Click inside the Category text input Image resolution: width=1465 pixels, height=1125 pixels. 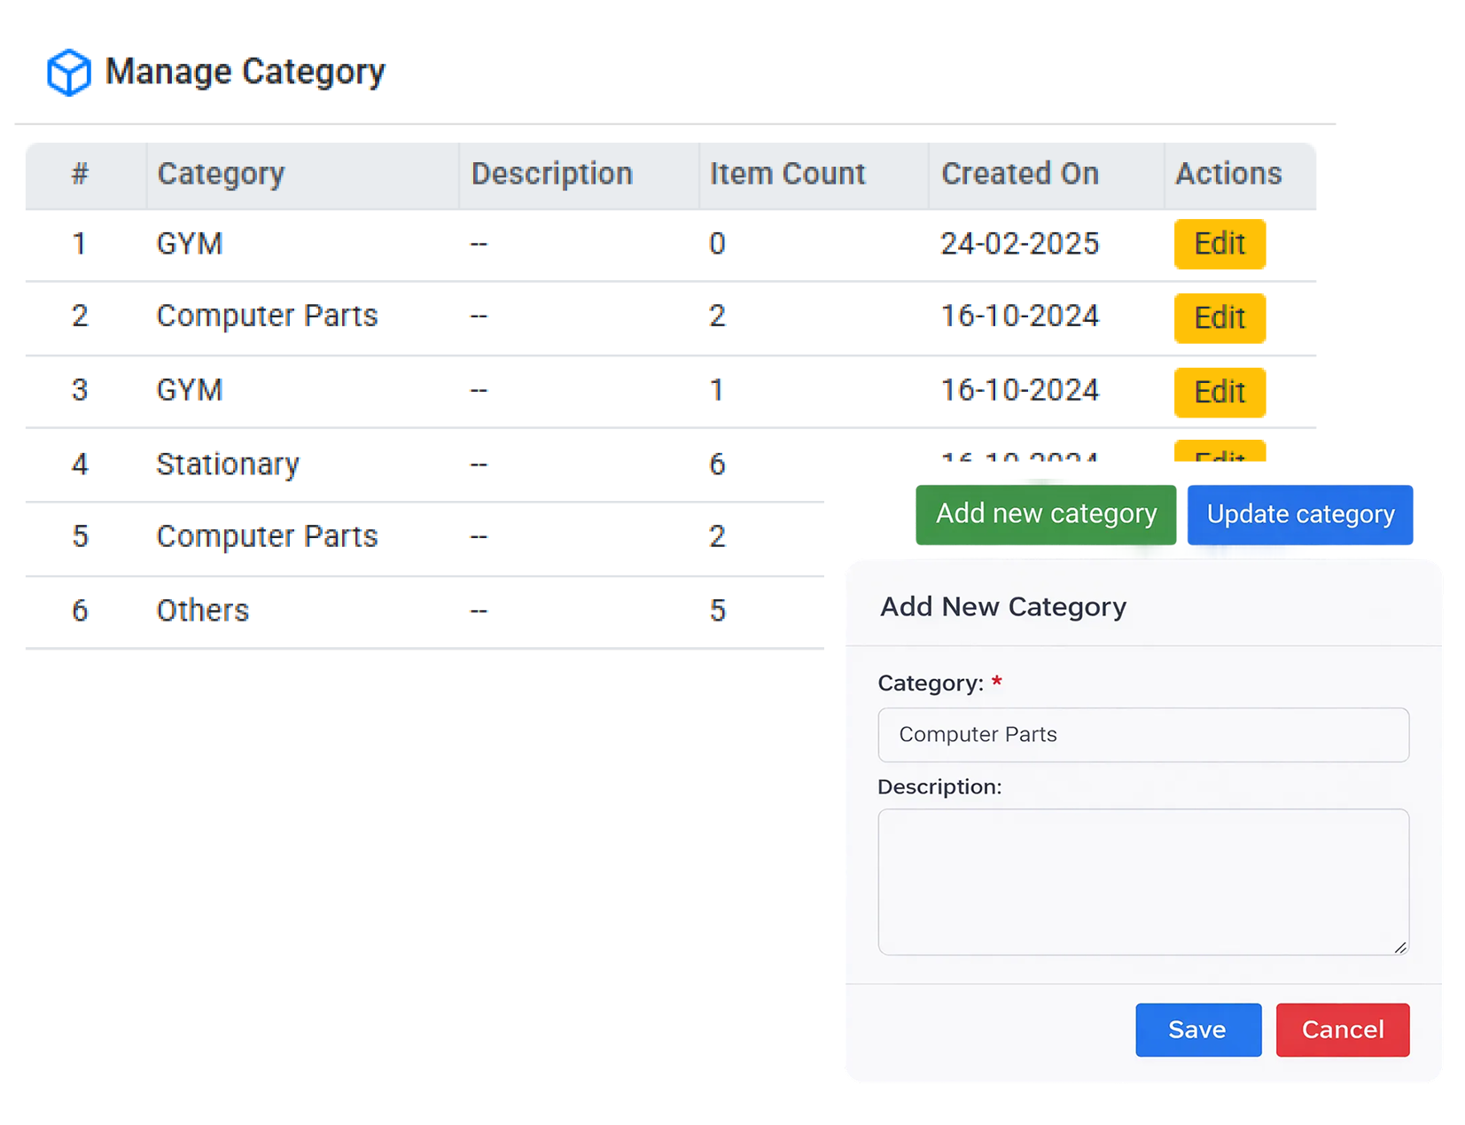(x=1142, y=735)
